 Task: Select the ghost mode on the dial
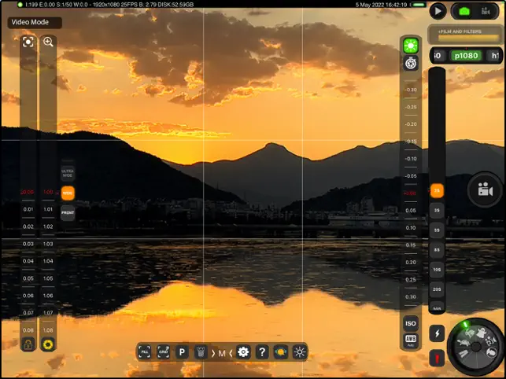[x=481, y=333]
